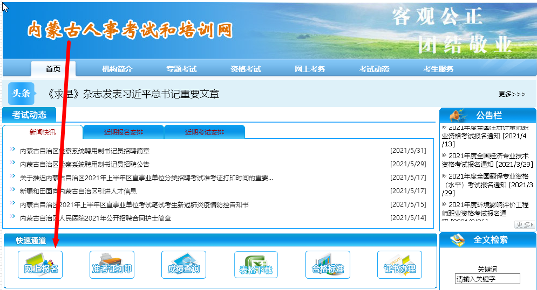
Task: Switch to the 近期报名安排 tab
Action: coord(124,132)
